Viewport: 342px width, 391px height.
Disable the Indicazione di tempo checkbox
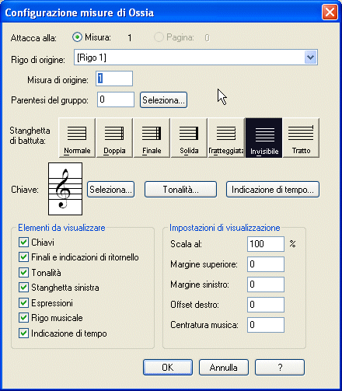pyautogui.click(x=23, y=333)
